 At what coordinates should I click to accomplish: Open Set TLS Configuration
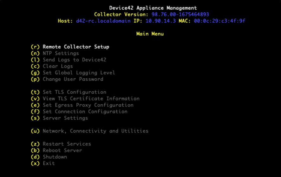[x=69, y=92]
